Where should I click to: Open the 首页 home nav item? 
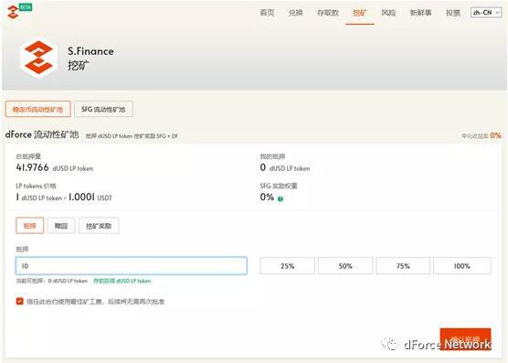click(x=268, y=13)
